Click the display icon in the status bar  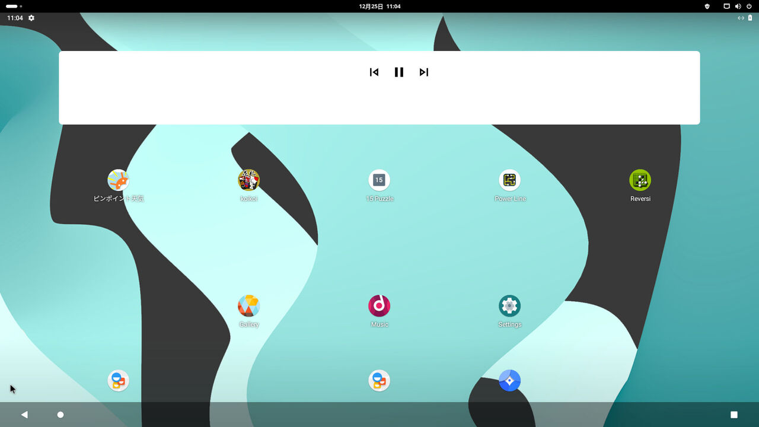726,6
